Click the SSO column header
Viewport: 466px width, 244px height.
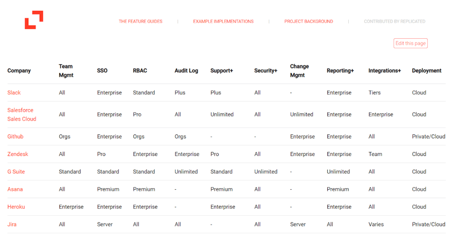102,71
